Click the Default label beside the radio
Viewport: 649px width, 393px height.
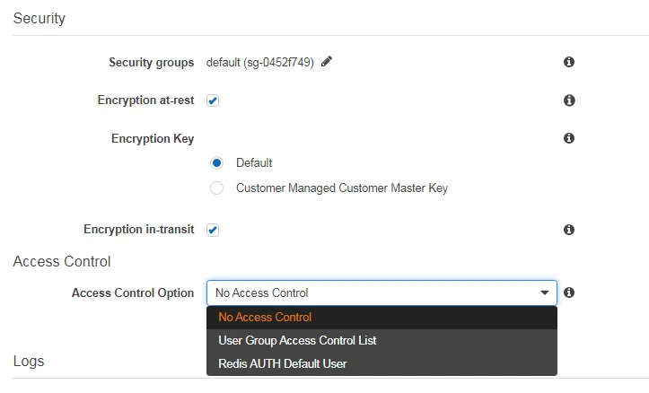coord(254,163)
